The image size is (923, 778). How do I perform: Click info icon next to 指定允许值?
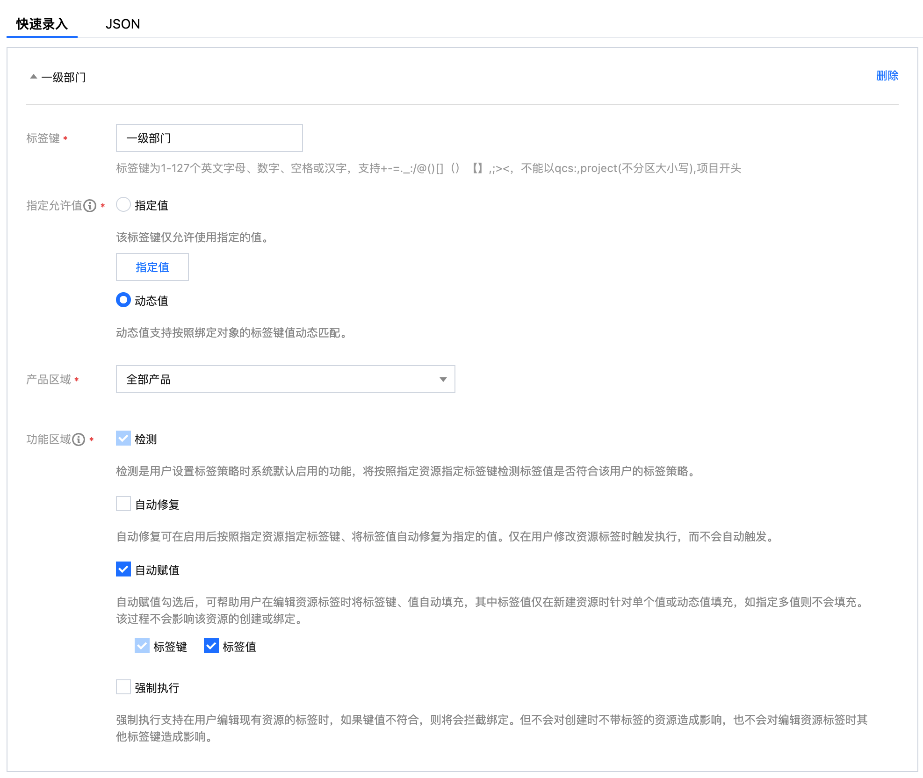click(x=90, y=206)
